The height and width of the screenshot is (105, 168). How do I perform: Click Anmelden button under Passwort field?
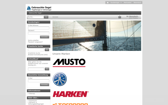[x=45, y=37]
